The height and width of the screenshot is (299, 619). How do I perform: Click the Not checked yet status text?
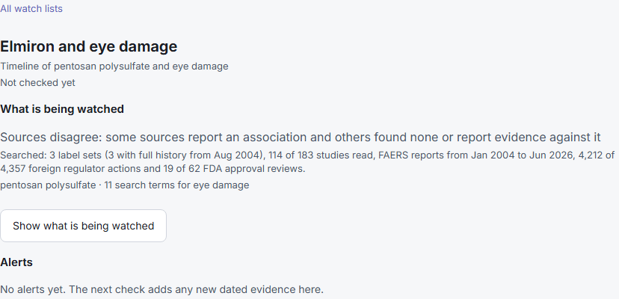point(37,83)
